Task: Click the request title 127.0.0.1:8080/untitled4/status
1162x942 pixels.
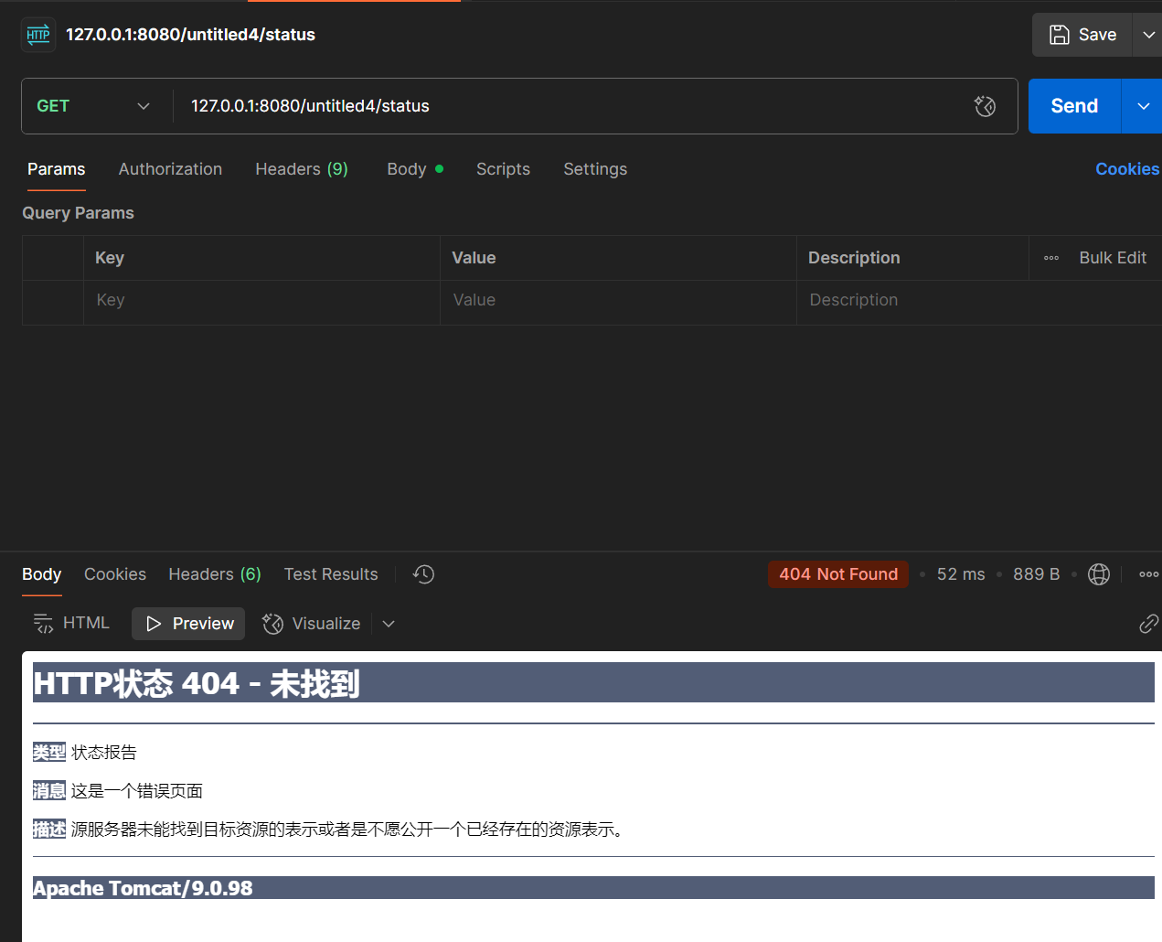Action: [x=190, y=35]
